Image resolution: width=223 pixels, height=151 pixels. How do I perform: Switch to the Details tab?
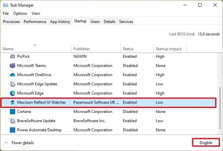coord(109,22)
